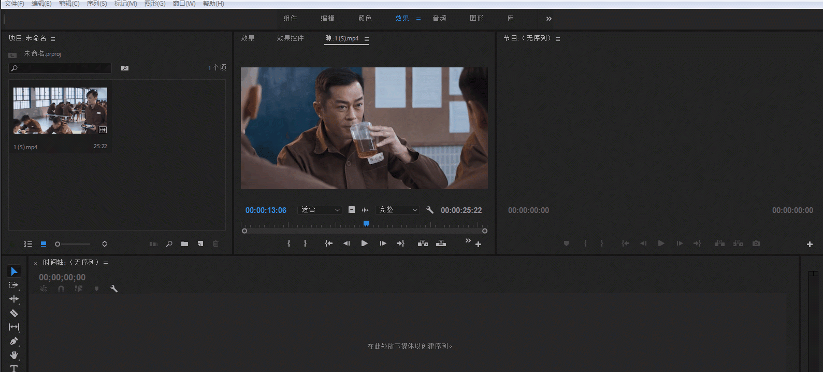Click the Find magnifier in Project panel
This screenshot has width=823, height=372.
[x=169, y=244]
